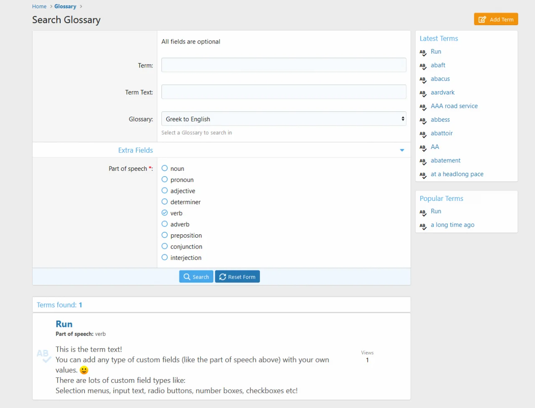
Task: Click the Extra Fields header label
Action: tap(135, 150)
